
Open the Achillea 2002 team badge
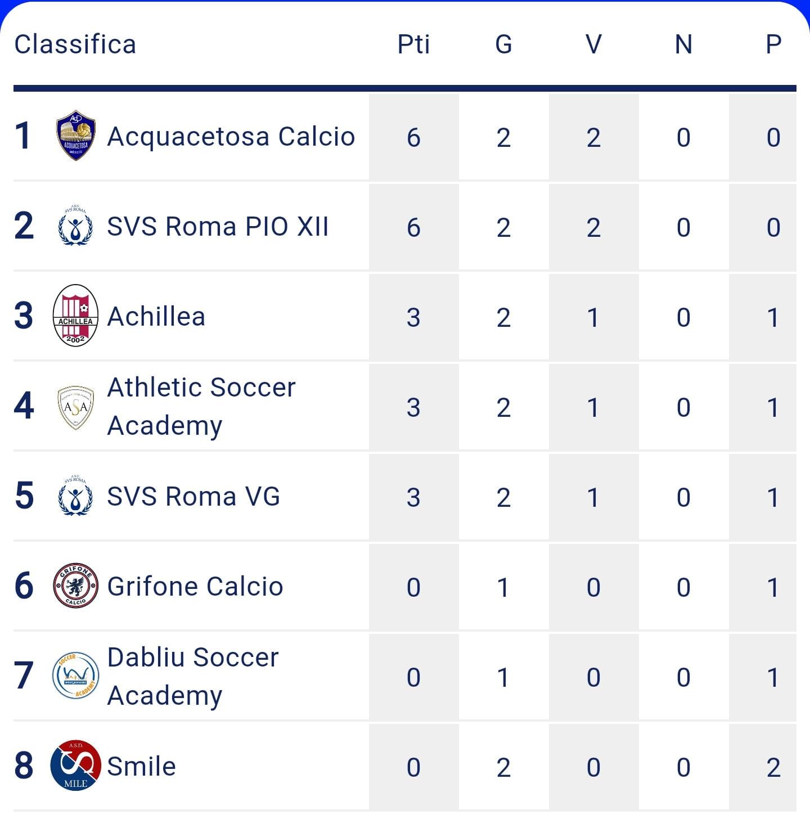point(75,316)
